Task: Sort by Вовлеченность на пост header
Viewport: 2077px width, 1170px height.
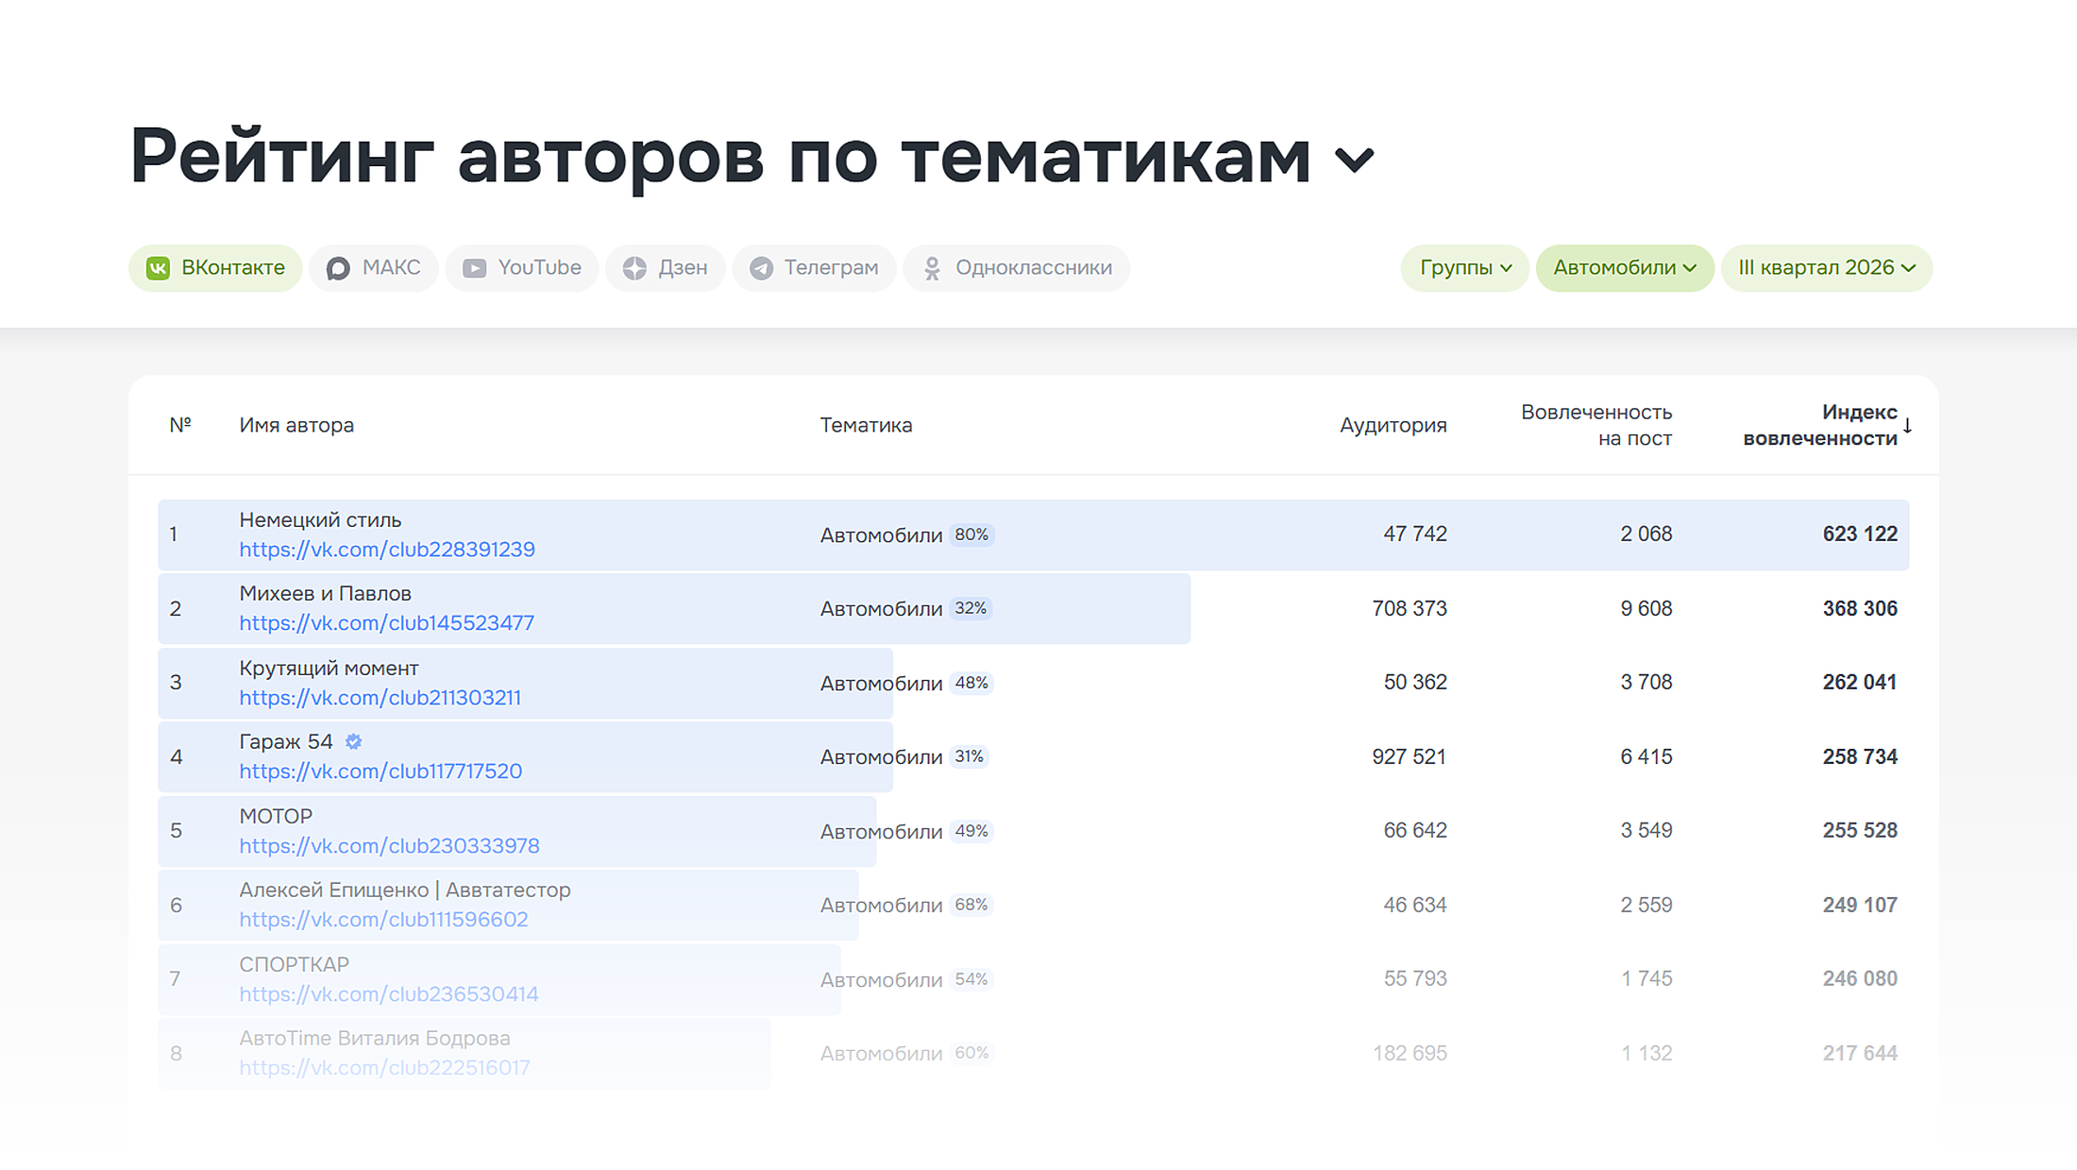Action: pyautogui.click(x=1596, y=425)
